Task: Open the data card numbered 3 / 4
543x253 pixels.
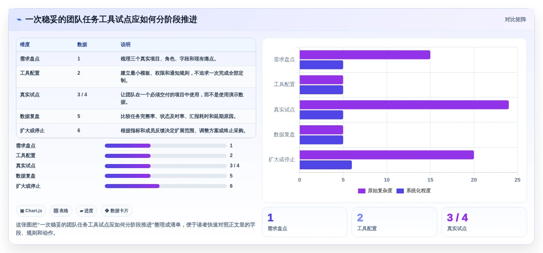Action: 484,222
